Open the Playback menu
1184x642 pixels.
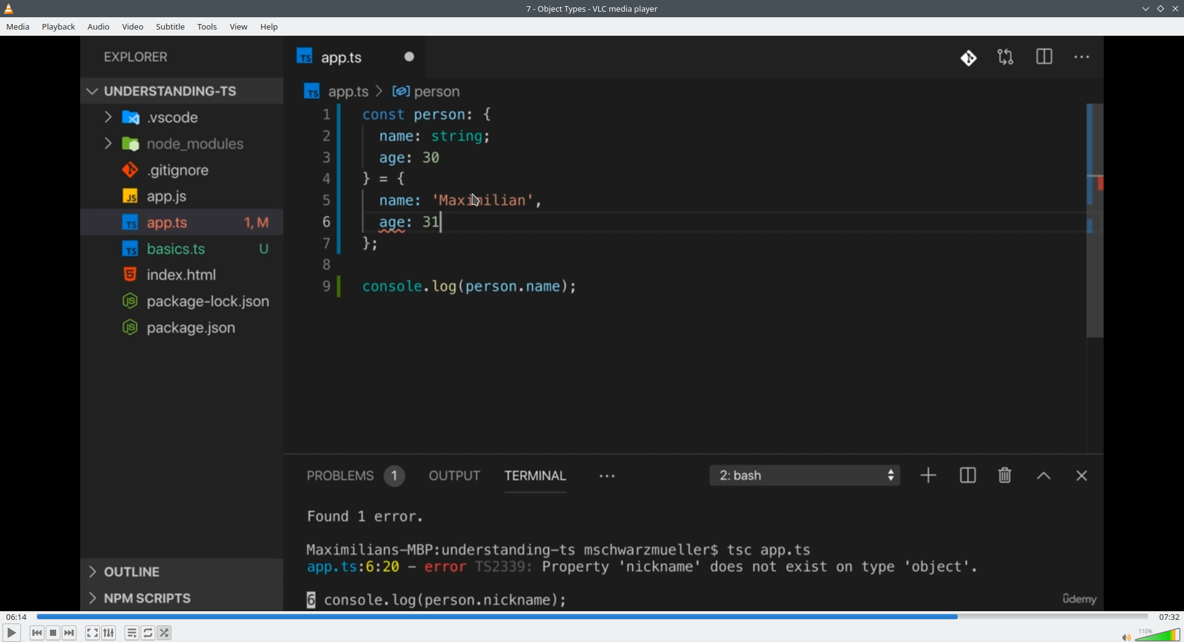coord(59,27)
